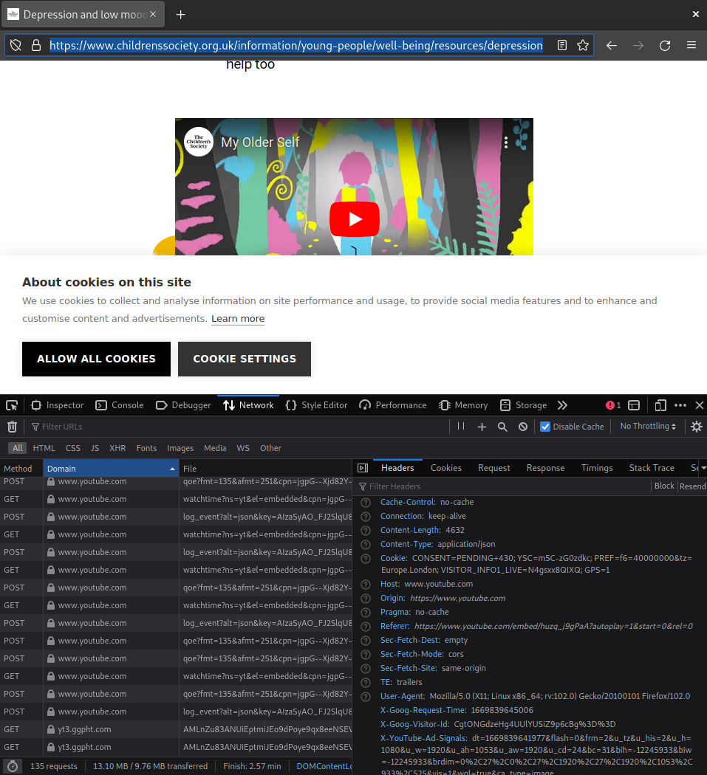Sort by the File column header
Viewport: 707px width, 775px height.
(265, 468)
